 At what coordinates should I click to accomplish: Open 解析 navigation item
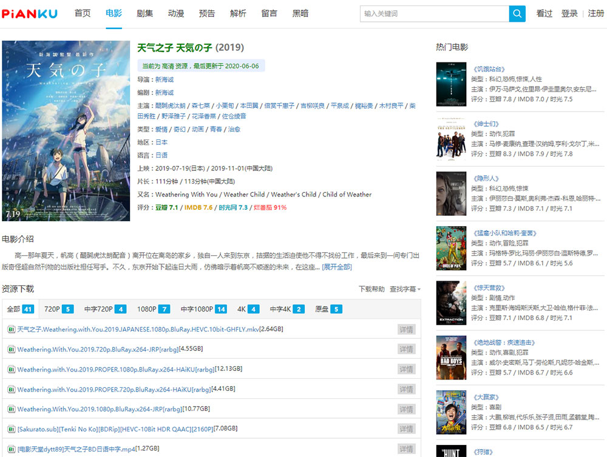(x=238, y=13)
